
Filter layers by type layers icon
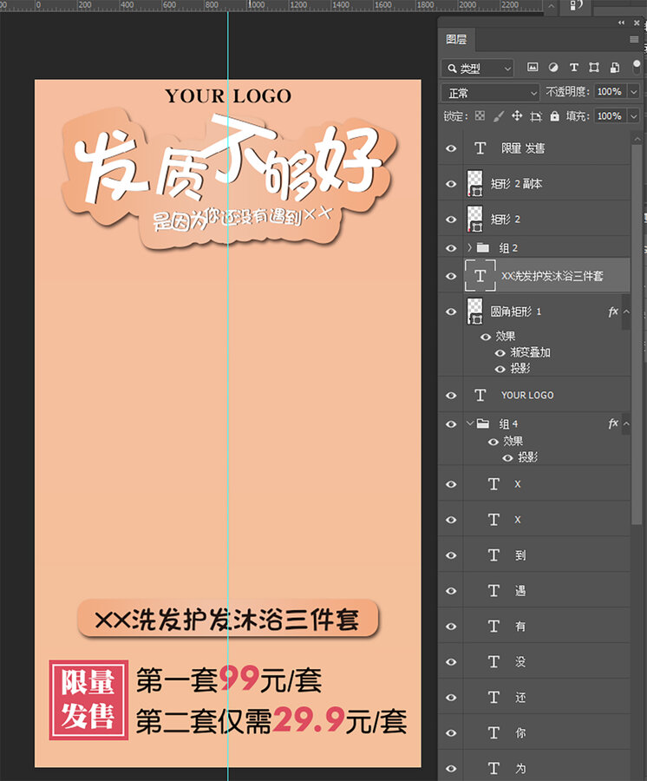point(573,67)
